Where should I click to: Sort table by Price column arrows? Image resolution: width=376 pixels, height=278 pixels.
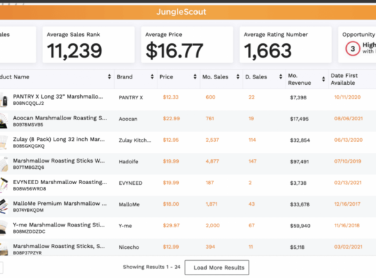195,76
